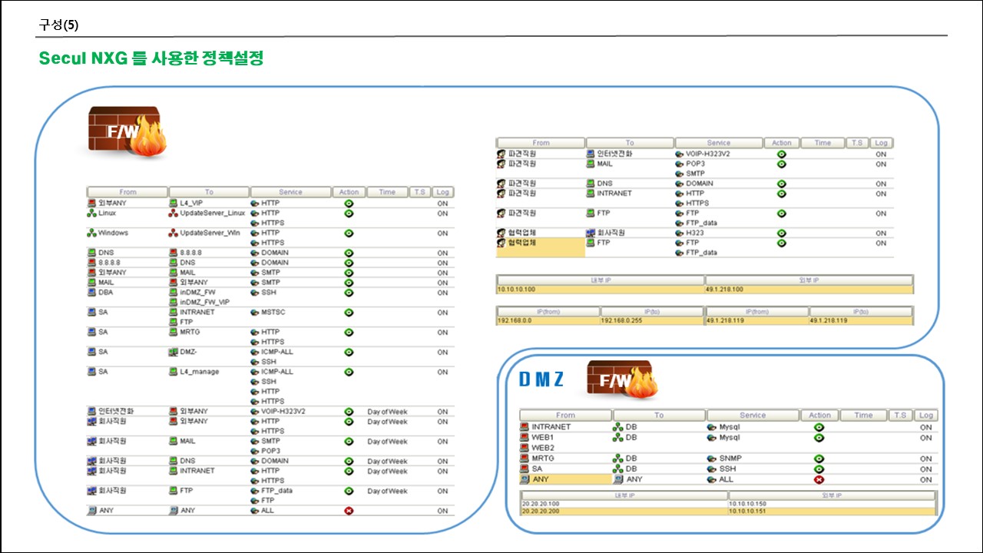983x553 pixels.
Task: Click the green allow icon for the DBA SSH rule
Action: coord(349,293)
